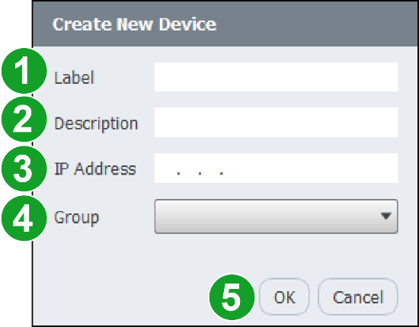Confirm with the OK button
Screen dimensions: 419x327
pos(284,297)
